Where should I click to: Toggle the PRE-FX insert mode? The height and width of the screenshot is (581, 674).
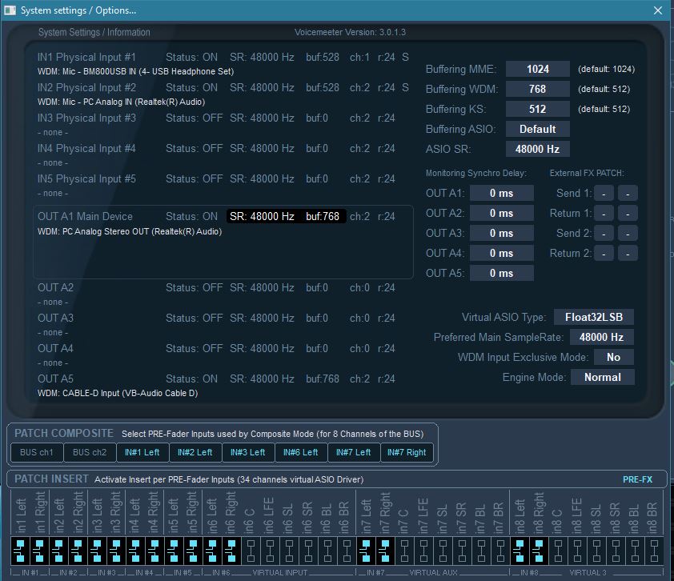(x=637, y=479)
